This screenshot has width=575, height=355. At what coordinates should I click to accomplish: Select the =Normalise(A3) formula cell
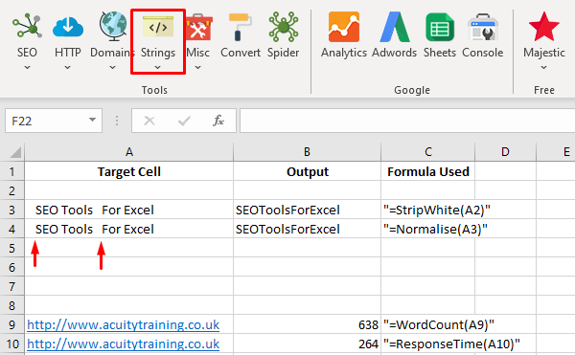click(x=428, y=229)
